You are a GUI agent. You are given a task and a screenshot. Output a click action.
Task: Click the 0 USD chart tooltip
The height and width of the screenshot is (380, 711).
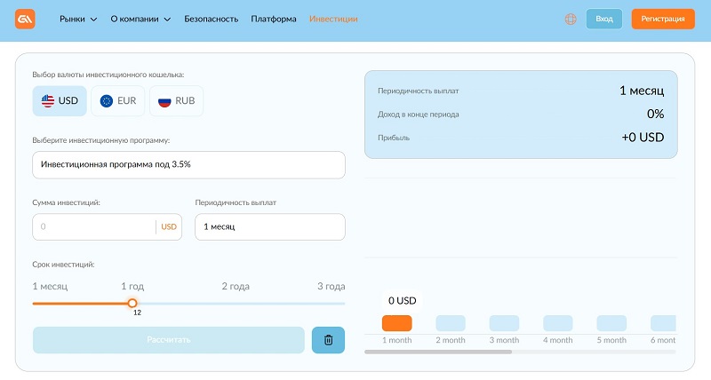(403, 301)
